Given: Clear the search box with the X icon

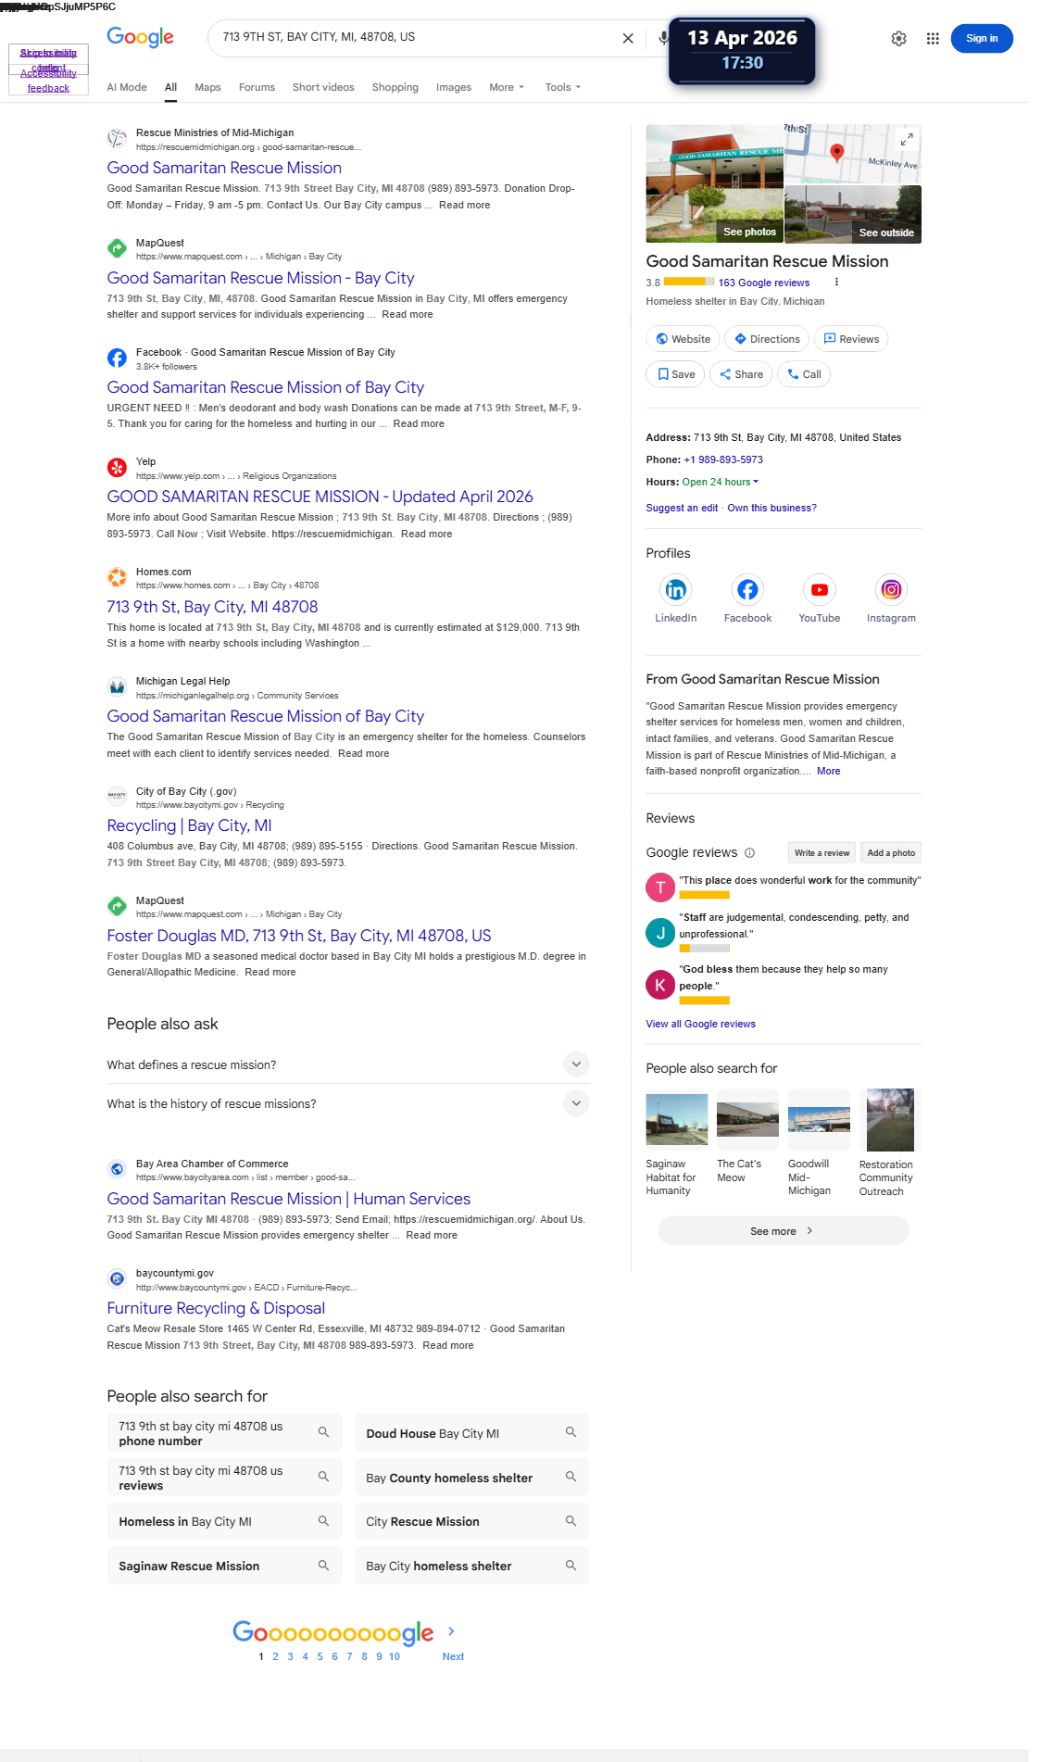Looking at the screenshot, I should [x=628, y=38].
